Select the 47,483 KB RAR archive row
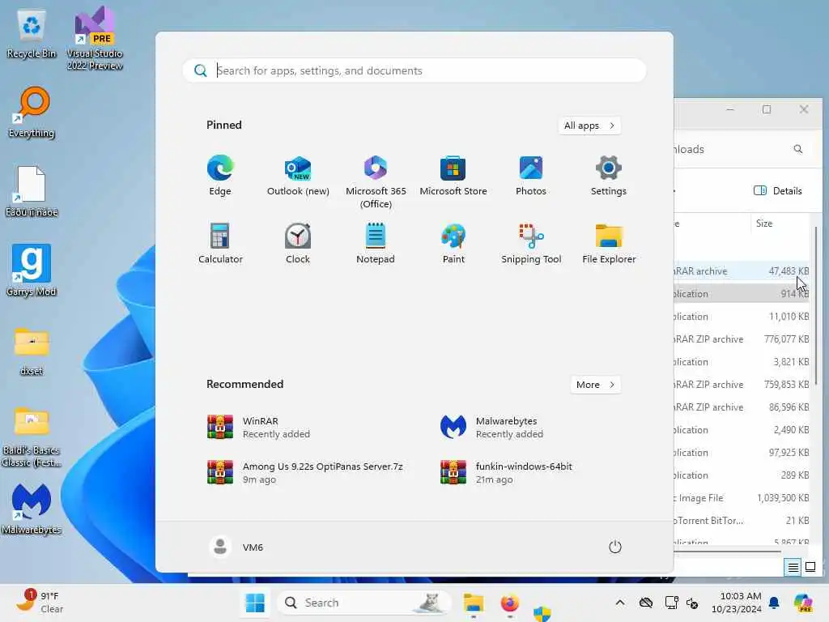 (742, 271)
